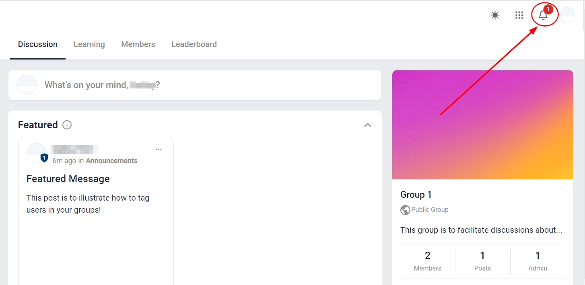Go to the Members tab

click(x=138, y=44)
